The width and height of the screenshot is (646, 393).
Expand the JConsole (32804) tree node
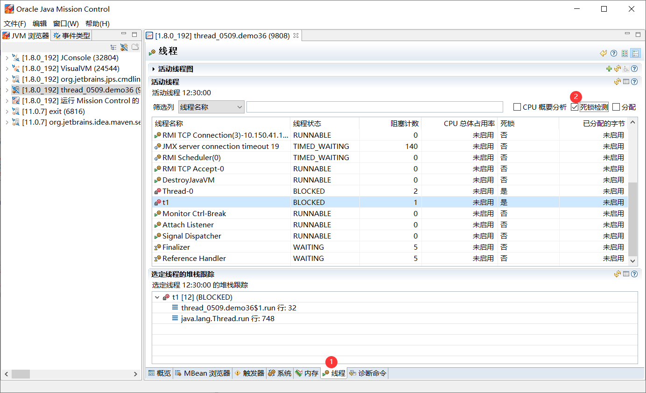click(7, 58)
